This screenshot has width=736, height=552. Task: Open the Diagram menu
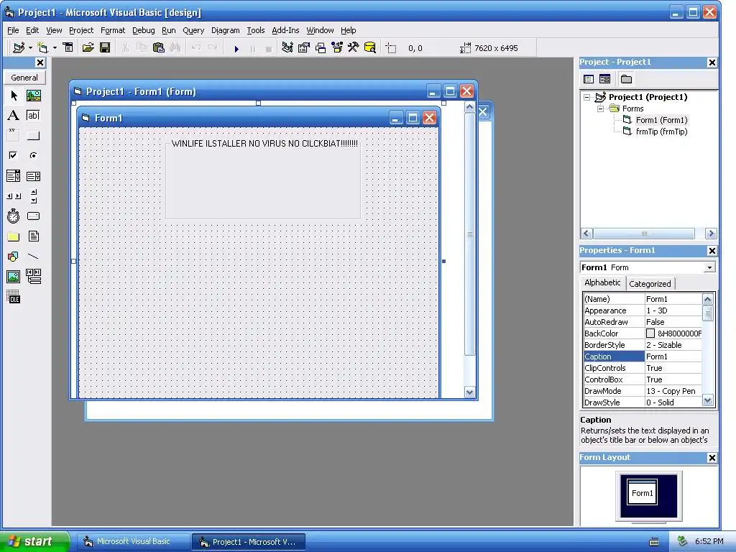point(225,30)
